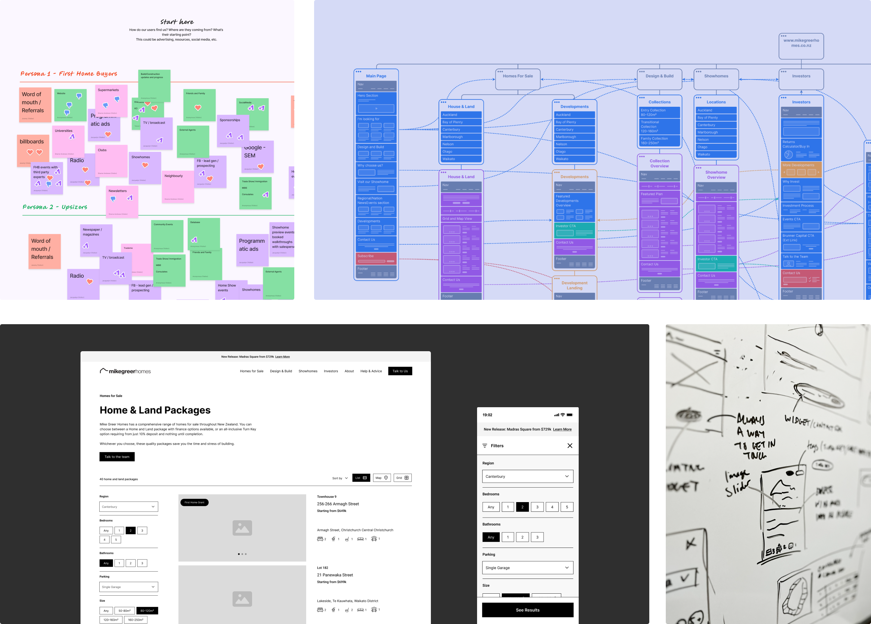This screenshot has height=624, width=871.
Task: Click Talk to the team button
Action: 117,457
